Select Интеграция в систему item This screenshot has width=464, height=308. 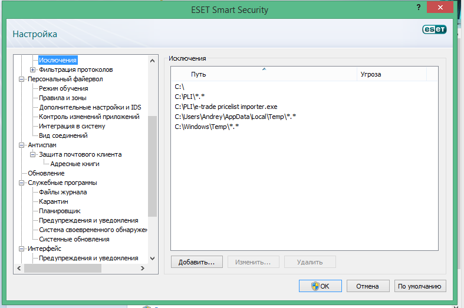(72, 126)
